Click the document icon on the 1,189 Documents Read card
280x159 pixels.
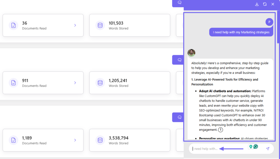13,140
